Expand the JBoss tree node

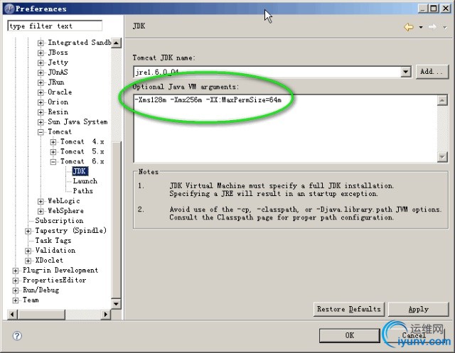click(41, 53)
